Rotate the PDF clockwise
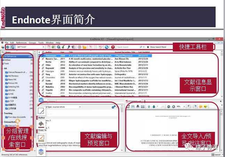This screenshot has height=157, width=225. coord(195,107)
